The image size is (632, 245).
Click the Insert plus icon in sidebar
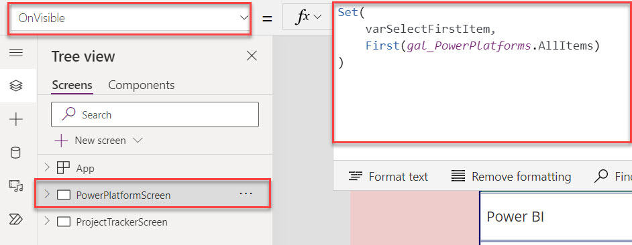(x=15, y=119)
